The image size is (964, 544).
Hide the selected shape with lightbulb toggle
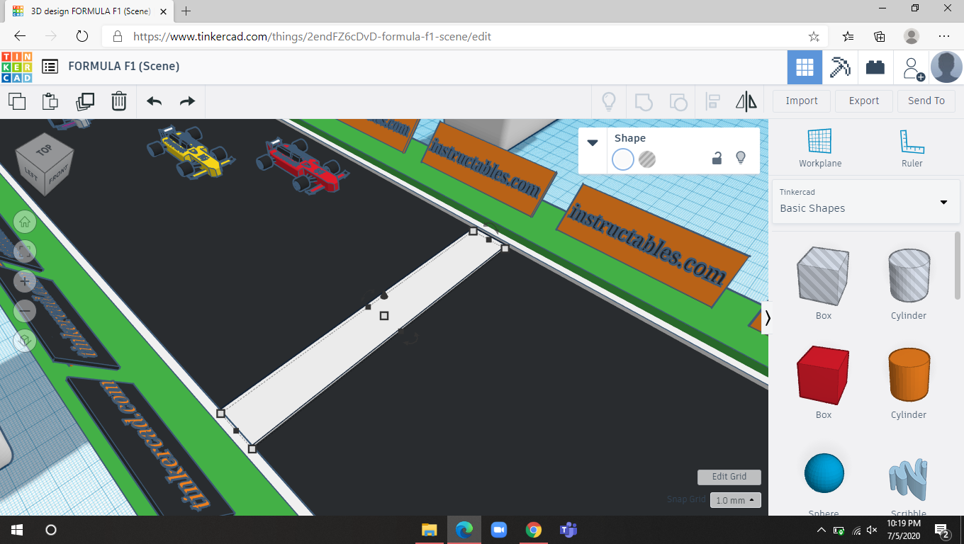point(740,159)
